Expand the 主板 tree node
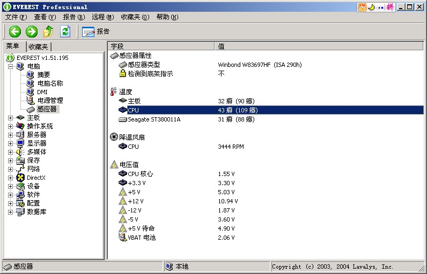The image size is (427, 274). pos(10,118)
